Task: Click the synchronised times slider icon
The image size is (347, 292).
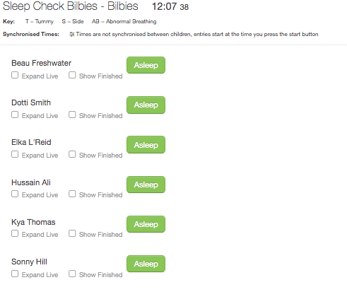Action: click(x=72, y=35)
